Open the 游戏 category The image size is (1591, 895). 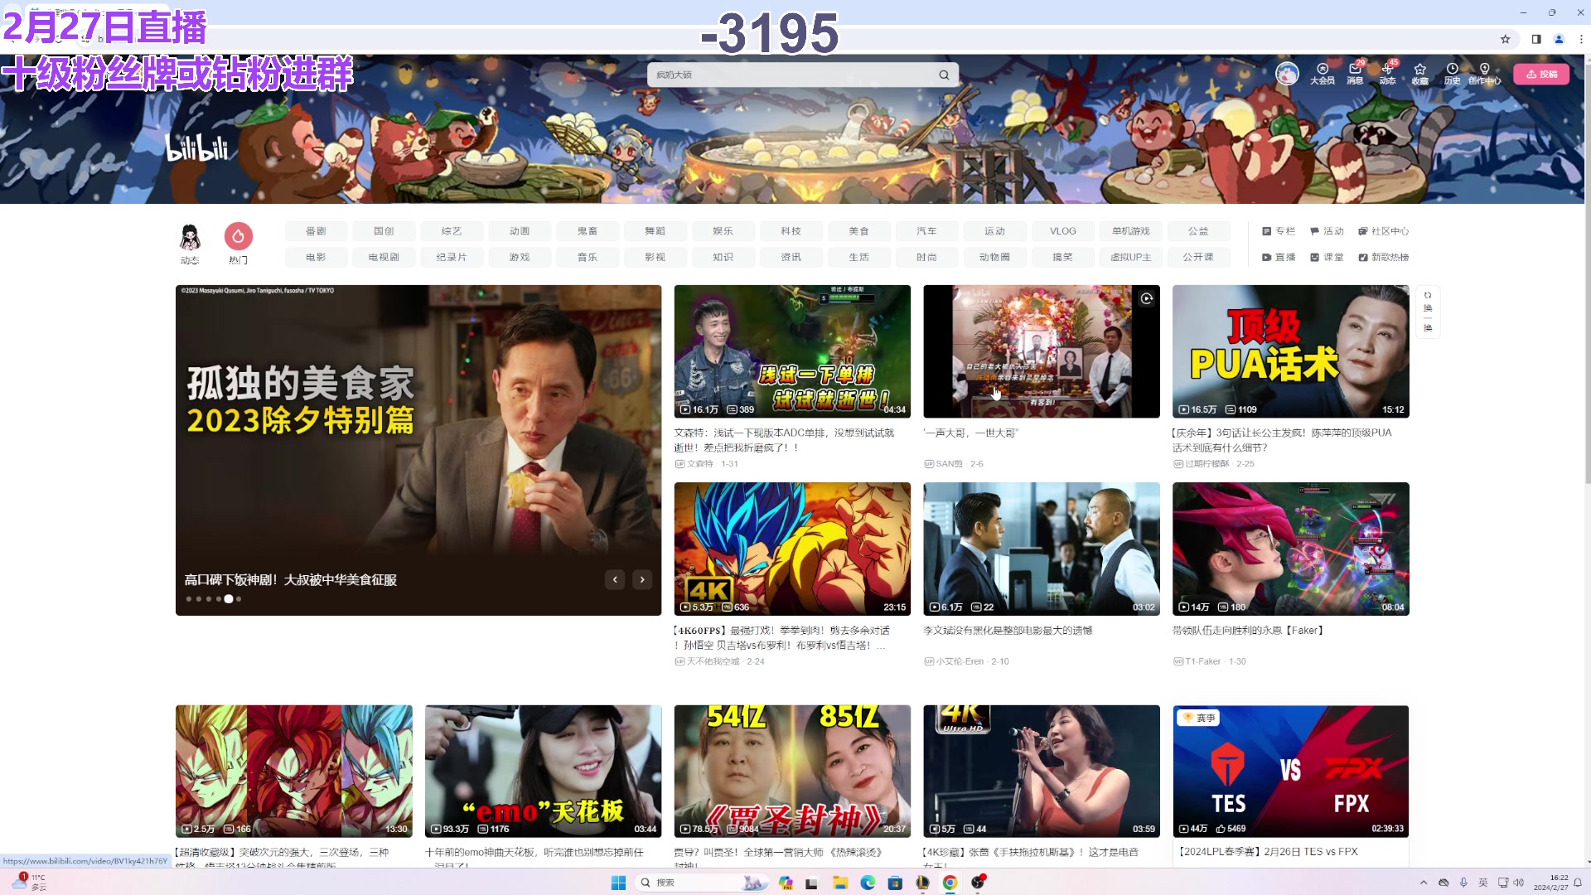coord(520,257)
